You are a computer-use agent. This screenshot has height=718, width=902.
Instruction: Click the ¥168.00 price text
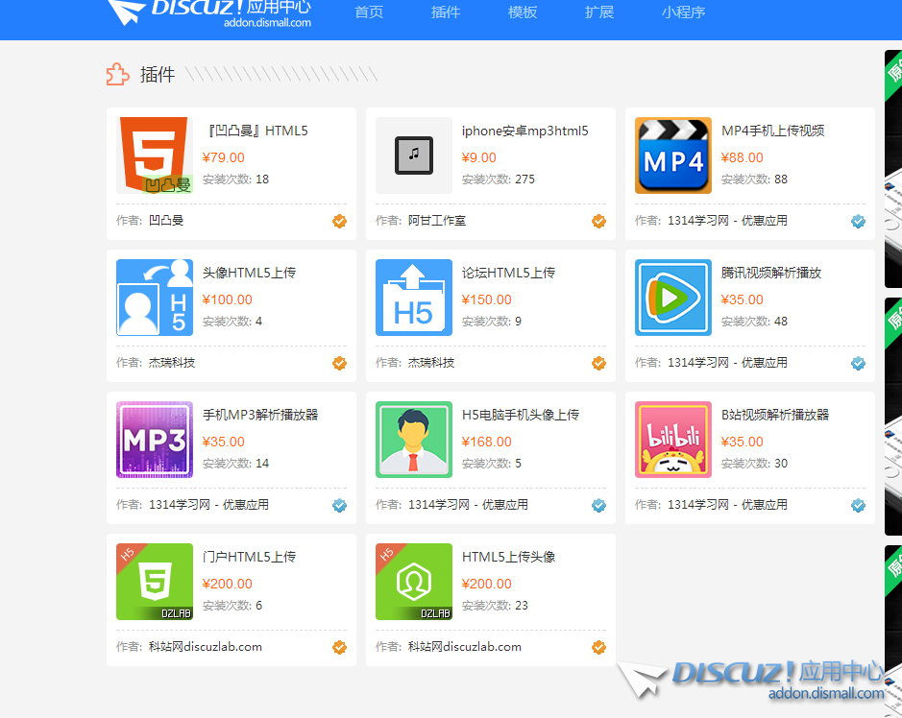coord(487,442)
